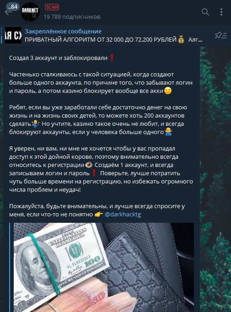Open the DARKNET channel avatar
This screenshot has width=231, height=312.
(x=30, y=12)
